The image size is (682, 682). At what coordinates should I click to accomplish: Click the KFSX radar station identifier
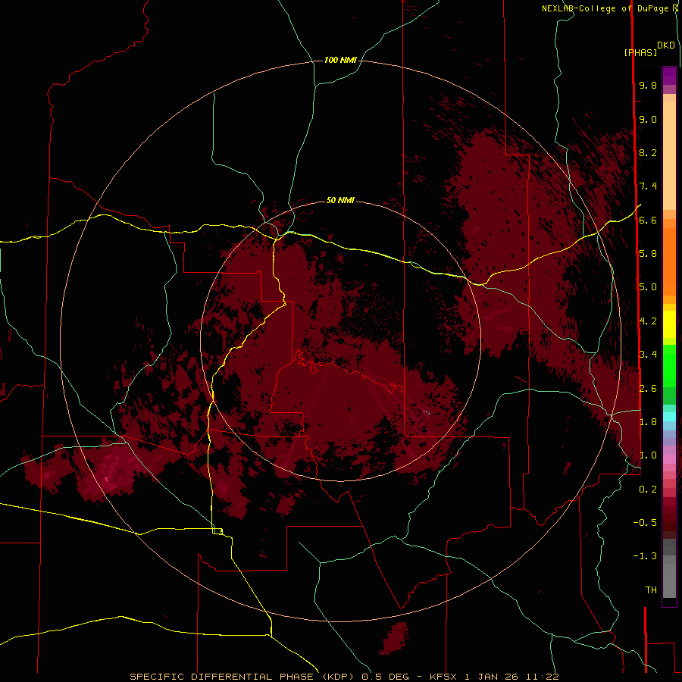click(443, 677)
